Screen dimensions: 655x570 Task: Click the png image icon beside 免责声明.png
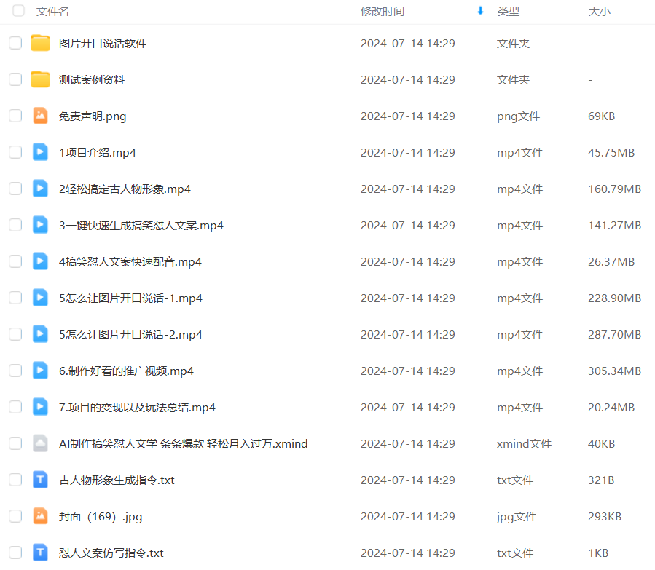click(x=40, y=115)
